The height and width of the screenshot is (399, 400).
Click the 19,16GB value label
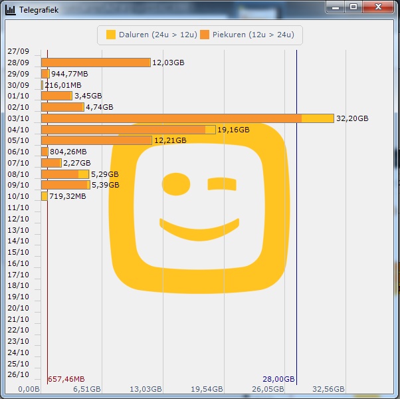pos(233,130)
